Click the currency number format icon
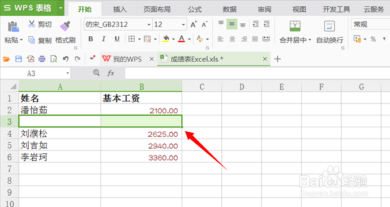390x207 pixels. 357,39
